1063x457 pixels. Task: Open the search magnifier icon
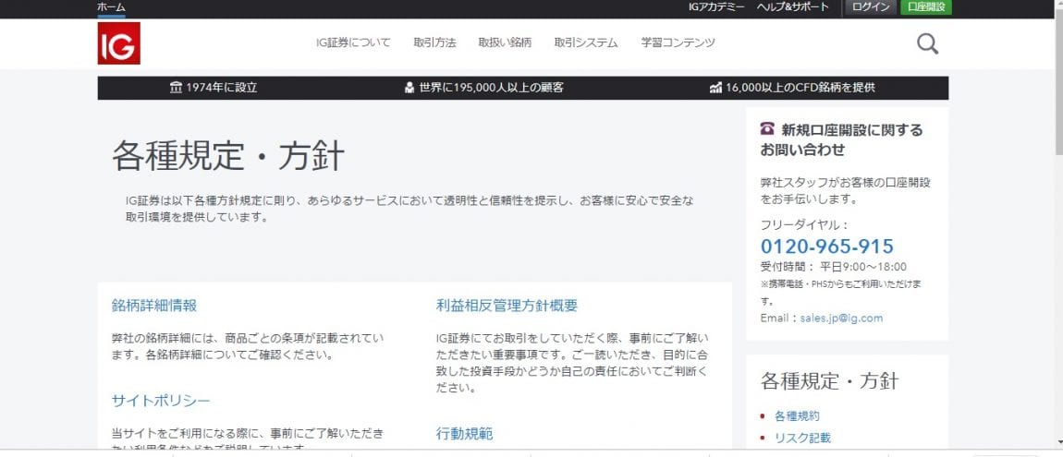click(x=927, y=43)
